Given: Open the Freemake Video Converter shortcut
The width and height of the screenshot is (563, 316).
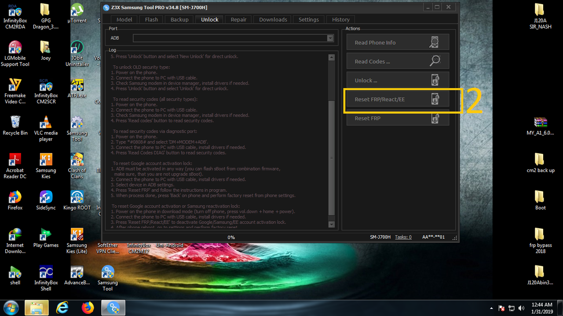Looking at the screenshot, I should pos(15,90).
